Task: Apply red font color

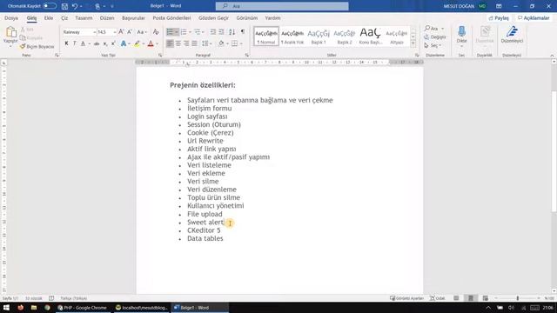Action: point(151,43)
